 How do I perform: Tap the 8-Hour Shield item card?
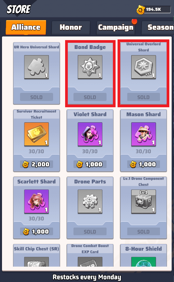click(x=144, y=255)
